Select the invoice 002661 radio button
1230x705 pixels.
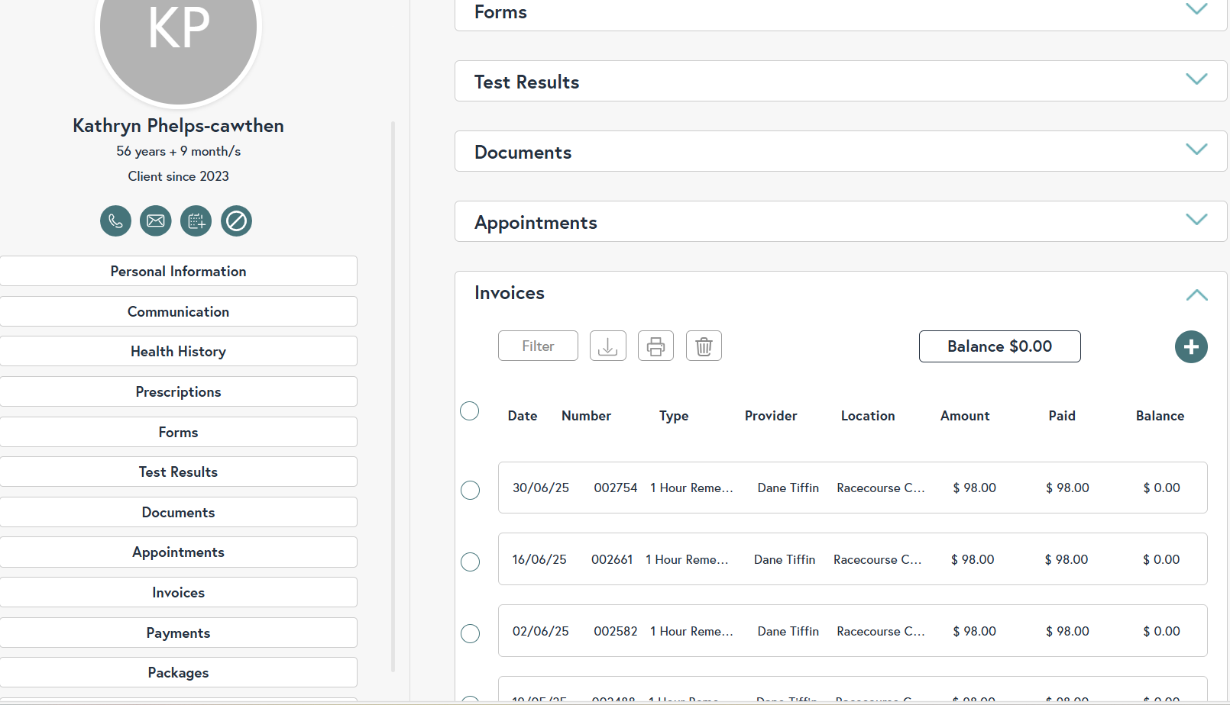471,562
